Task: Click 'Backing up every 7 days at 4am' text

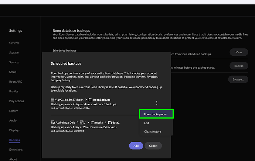Action: click(70, 104)
